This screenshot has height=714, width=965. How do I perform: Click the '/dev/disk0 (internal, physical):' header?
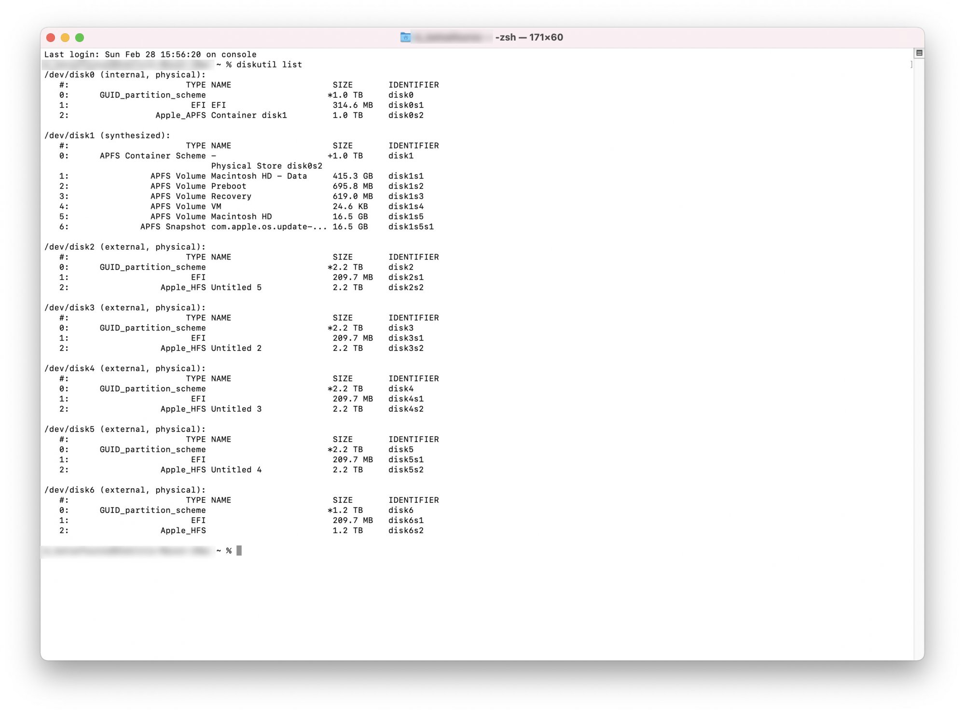pyautogui.click(x=125, y=75)
